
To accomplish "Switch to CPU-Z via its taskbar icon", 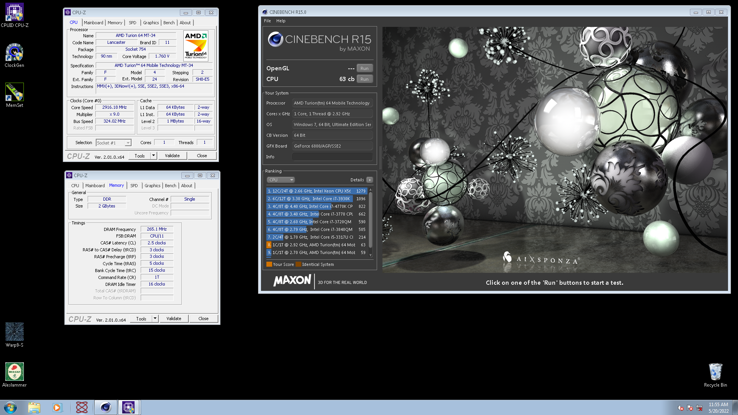I will 128,407.
